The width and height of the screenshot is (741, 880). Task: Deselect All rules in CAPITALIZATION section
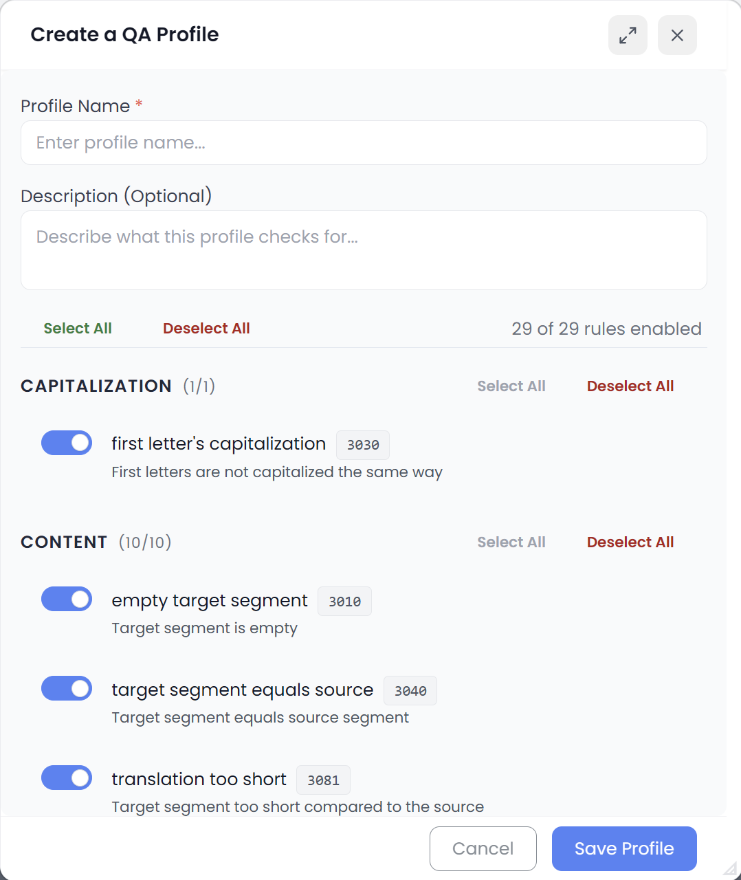(630, 386)
